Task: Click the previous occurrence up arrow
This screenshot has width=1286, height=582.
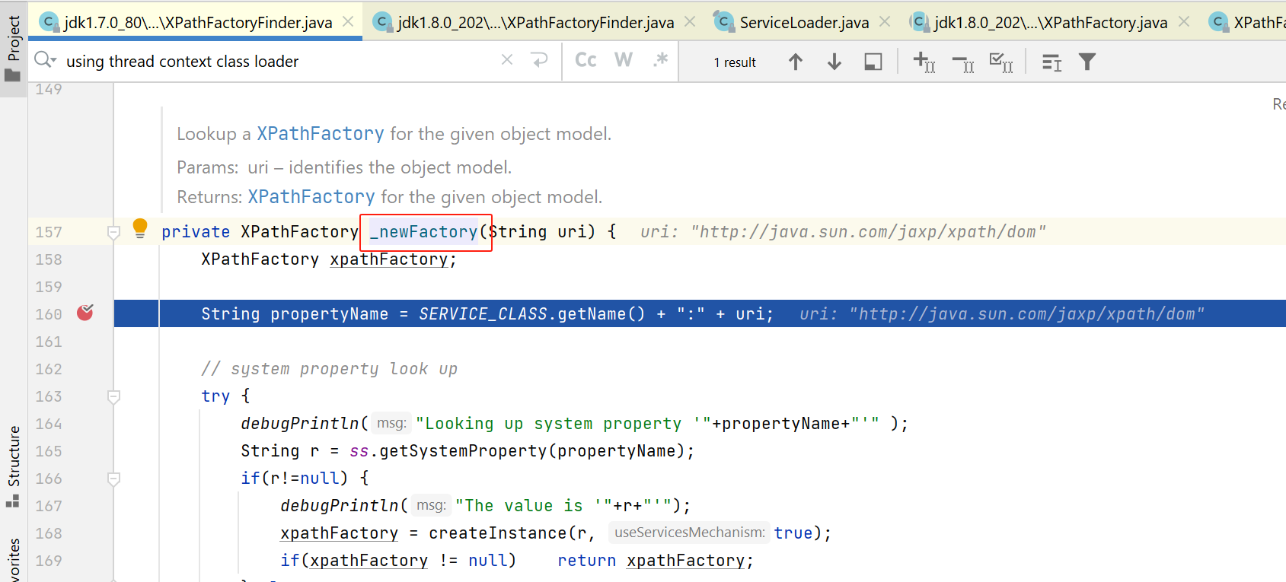Action: pos(795,62)
